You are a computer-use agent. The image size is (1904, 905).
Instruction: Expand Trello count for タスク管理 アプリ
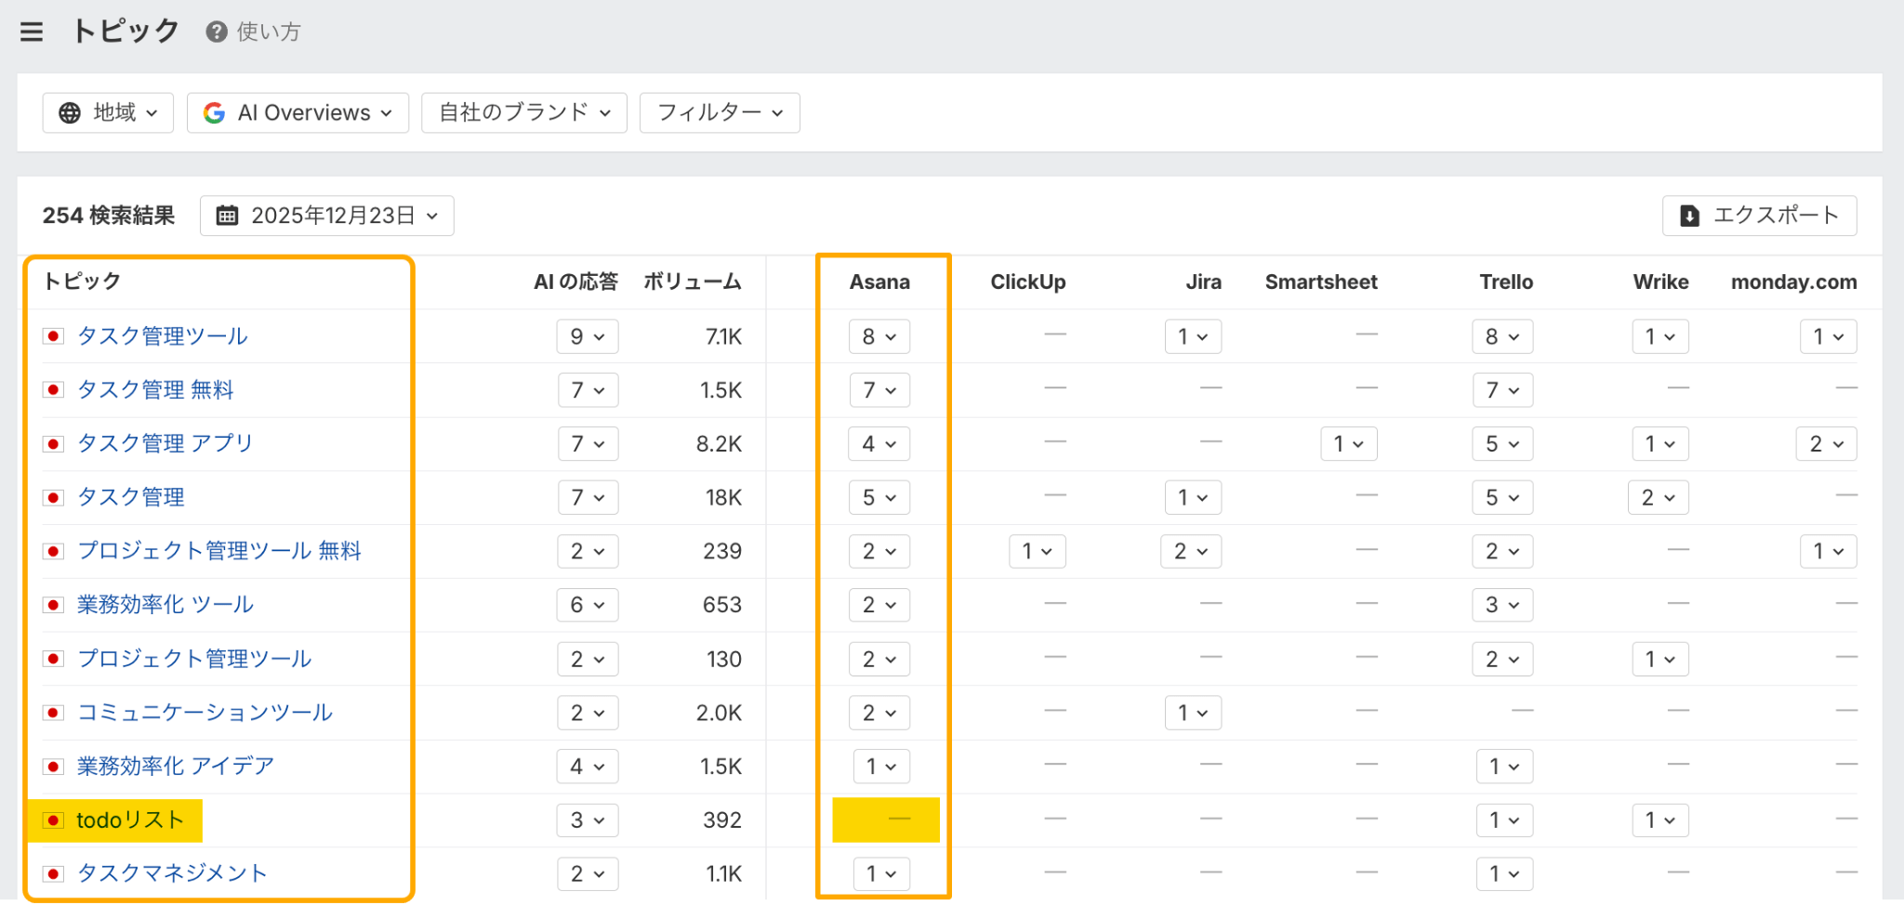1502,444
